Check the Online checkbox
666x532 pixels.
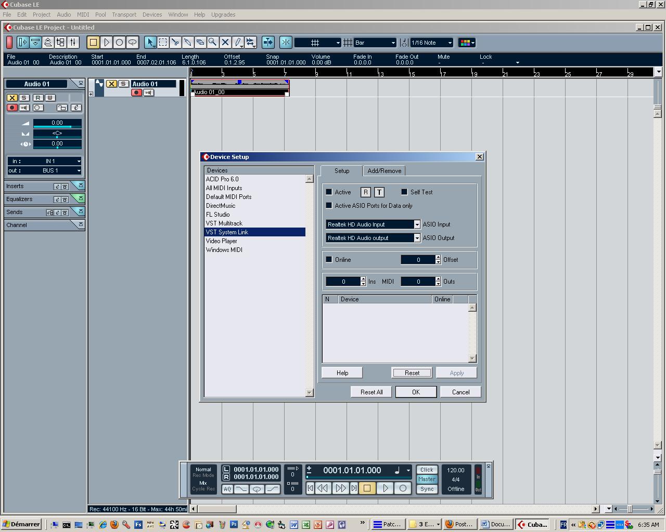click(329, 260)
